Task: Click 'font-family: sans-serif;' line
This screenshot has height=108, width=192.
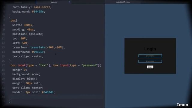Action: click(32, 7)
